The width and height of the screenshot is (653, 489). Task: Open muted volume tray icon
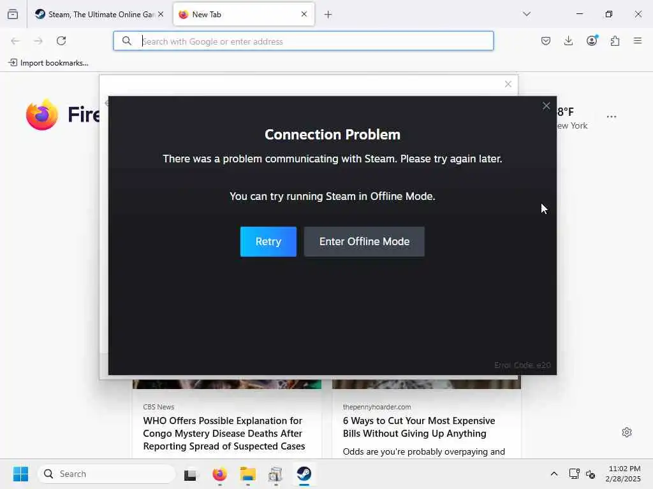[x=590, y=474]
